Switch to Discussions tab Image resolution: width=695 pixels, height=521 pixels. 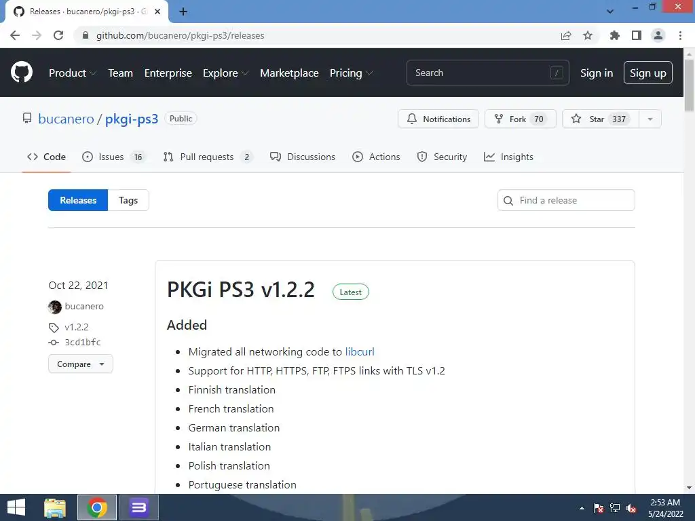[302, 157]
